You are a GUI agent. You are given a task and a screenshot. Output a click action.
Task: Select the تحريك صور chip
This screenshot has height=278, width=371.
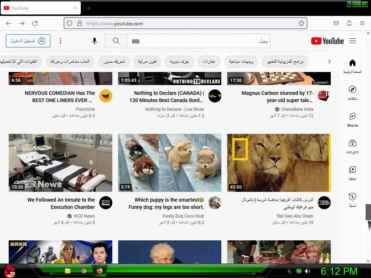coord(114,62)
